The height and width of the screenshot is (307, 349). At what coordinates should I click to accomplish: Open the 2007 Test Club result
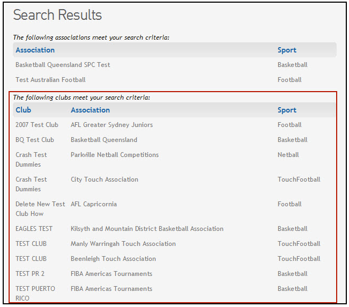pyautogui.click(x=37, y=125)
